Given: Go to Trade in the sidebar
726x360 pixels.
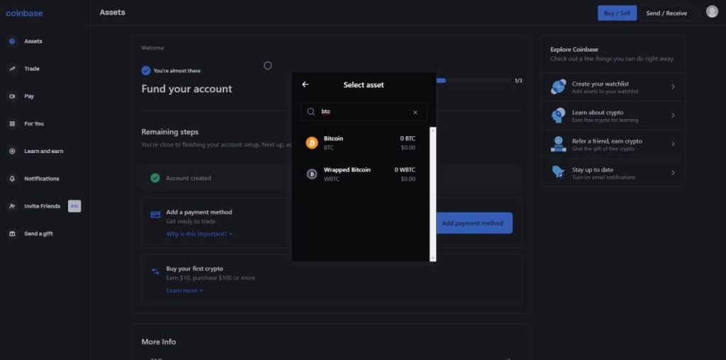Looking at the screenshot, I should click(32, 69).
